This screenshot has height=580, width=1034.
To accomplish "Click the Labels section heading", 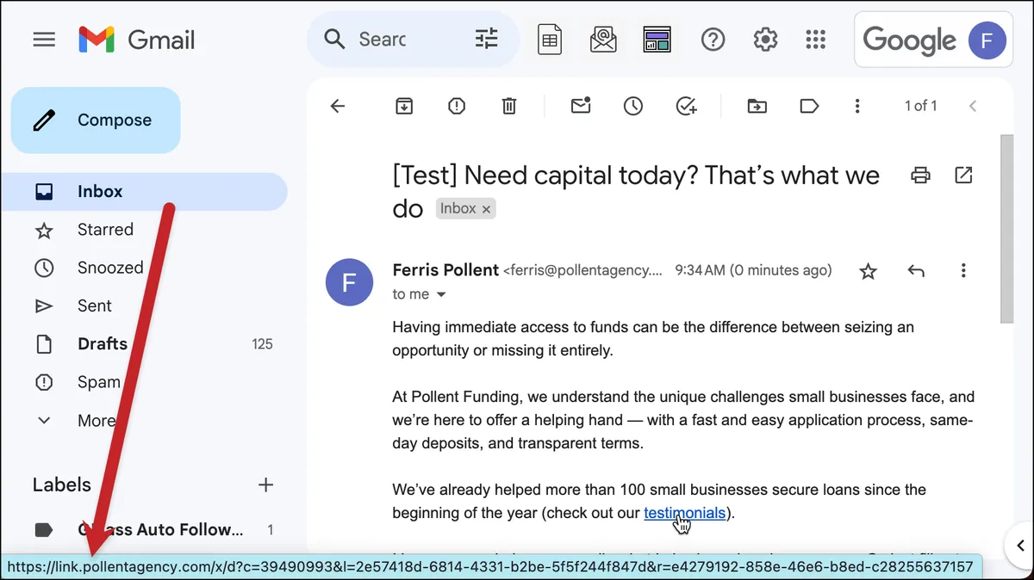I will point(61,484).
